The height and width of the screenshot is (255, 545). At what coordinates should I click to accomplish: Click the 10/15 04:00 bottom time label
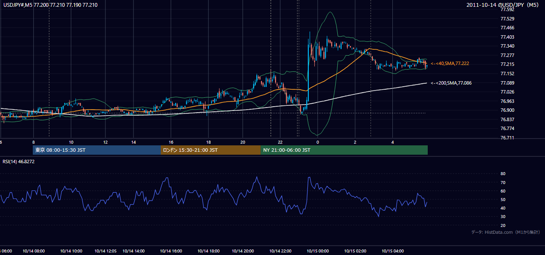click(x=393, y=251)
